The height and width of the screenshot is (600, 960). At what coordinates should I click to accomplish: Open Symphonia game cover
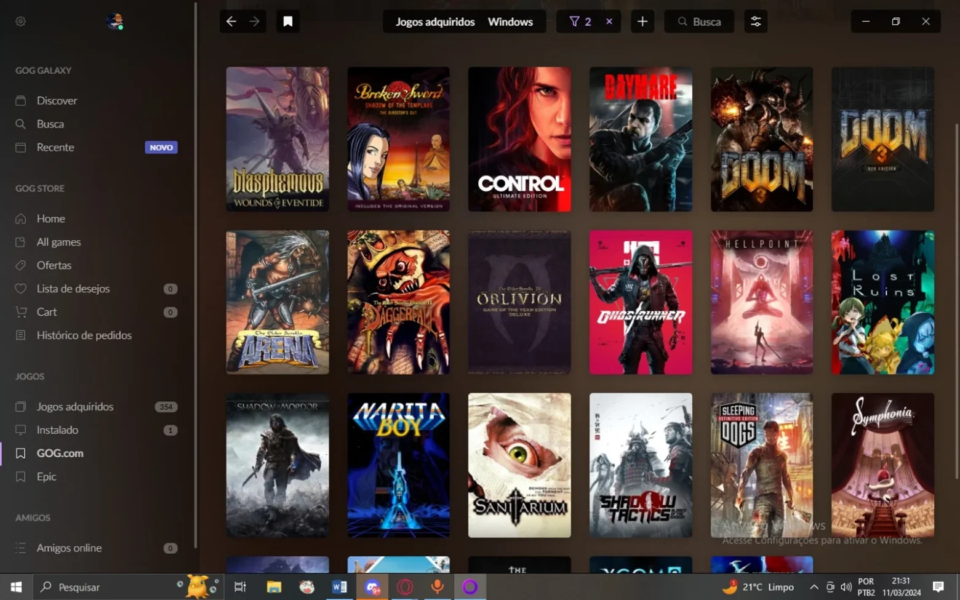(x=883, y=465)
